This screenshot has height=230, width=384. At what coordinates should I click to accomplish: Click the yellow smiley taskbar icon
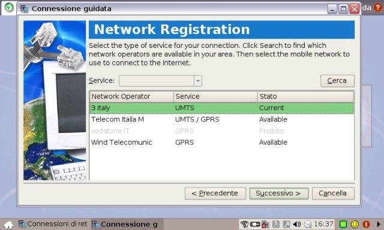tap(355, 224)
